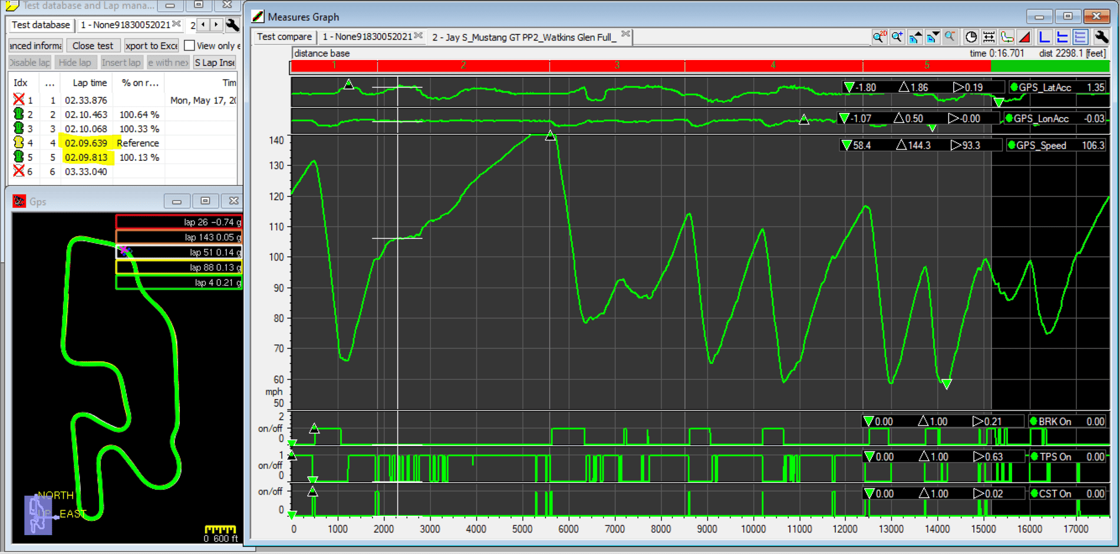The height and width of the screenshot is (554, 1120).
Task: Open the track map icon in the toolbar
Action: click(1007, 37)
